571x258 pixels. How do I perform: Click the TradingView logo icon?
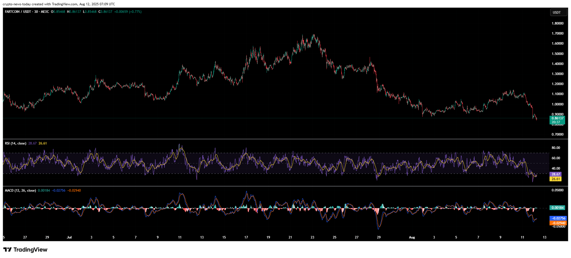click(x=8, y=250)
